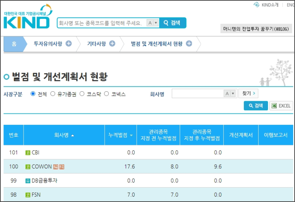Click the 이행보고서 column header
Viewport: 295px width, 202px height.
coord(276,135)
